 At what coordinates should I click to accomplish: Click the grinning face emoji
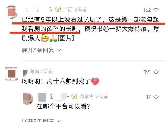tap(45, 38)
